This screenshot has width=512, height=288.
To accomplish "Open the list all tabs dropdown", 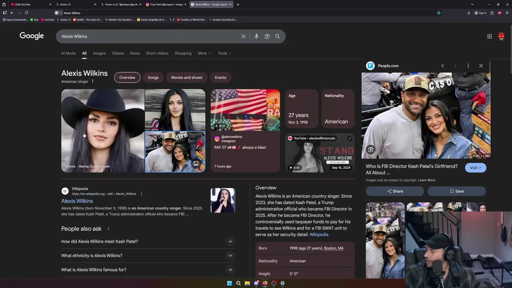I will [x=472, y=4].
